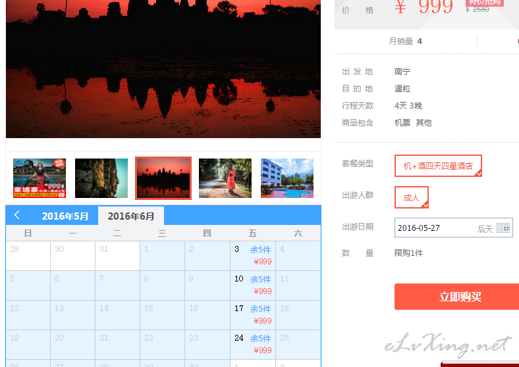Open calendar picker icon in date field
Viewport: 519px width, 367px height.
coord(503,228)
